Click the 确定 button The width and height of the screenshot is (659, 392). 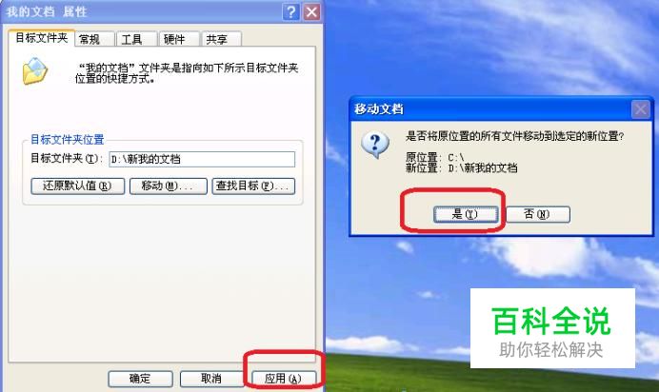[140, 379]
